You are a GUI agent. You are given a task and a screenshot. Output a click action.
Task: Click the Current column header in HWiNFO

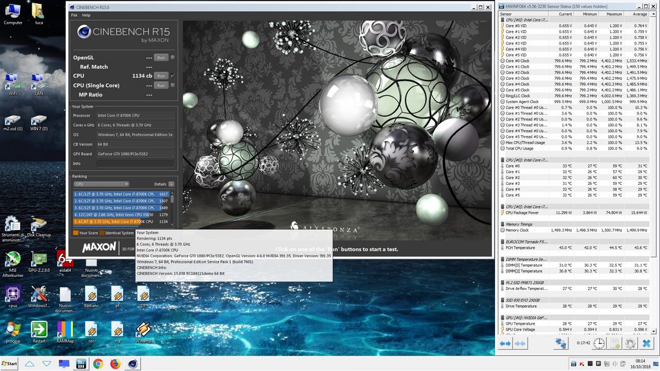click(560, 14)
